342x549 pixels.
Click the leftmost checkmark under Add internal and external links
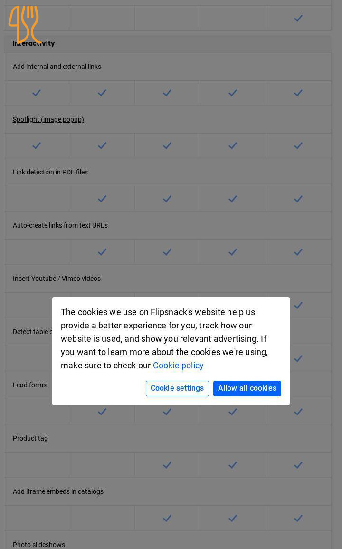[x=37, y=93]
